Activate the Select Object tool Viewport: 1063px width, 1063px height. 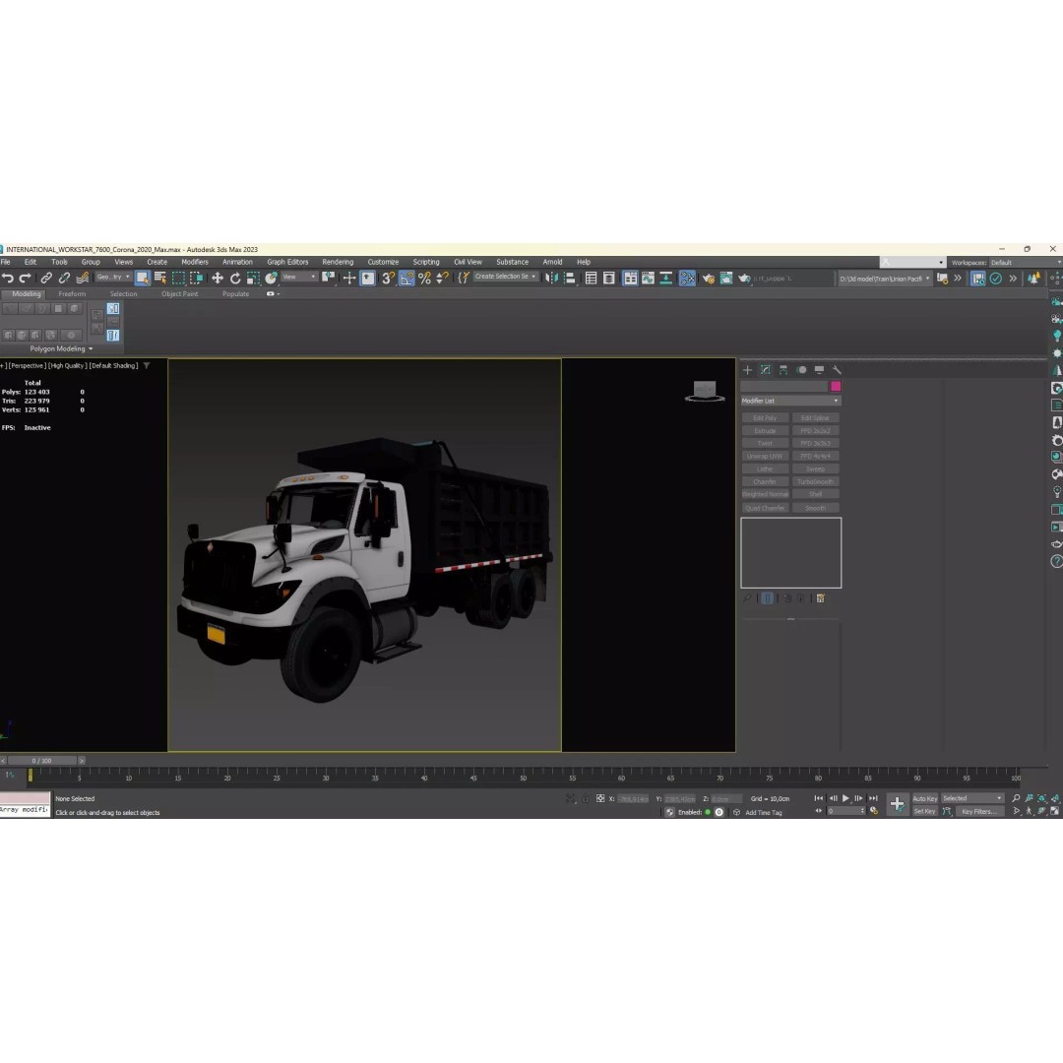tap(143, 278)
